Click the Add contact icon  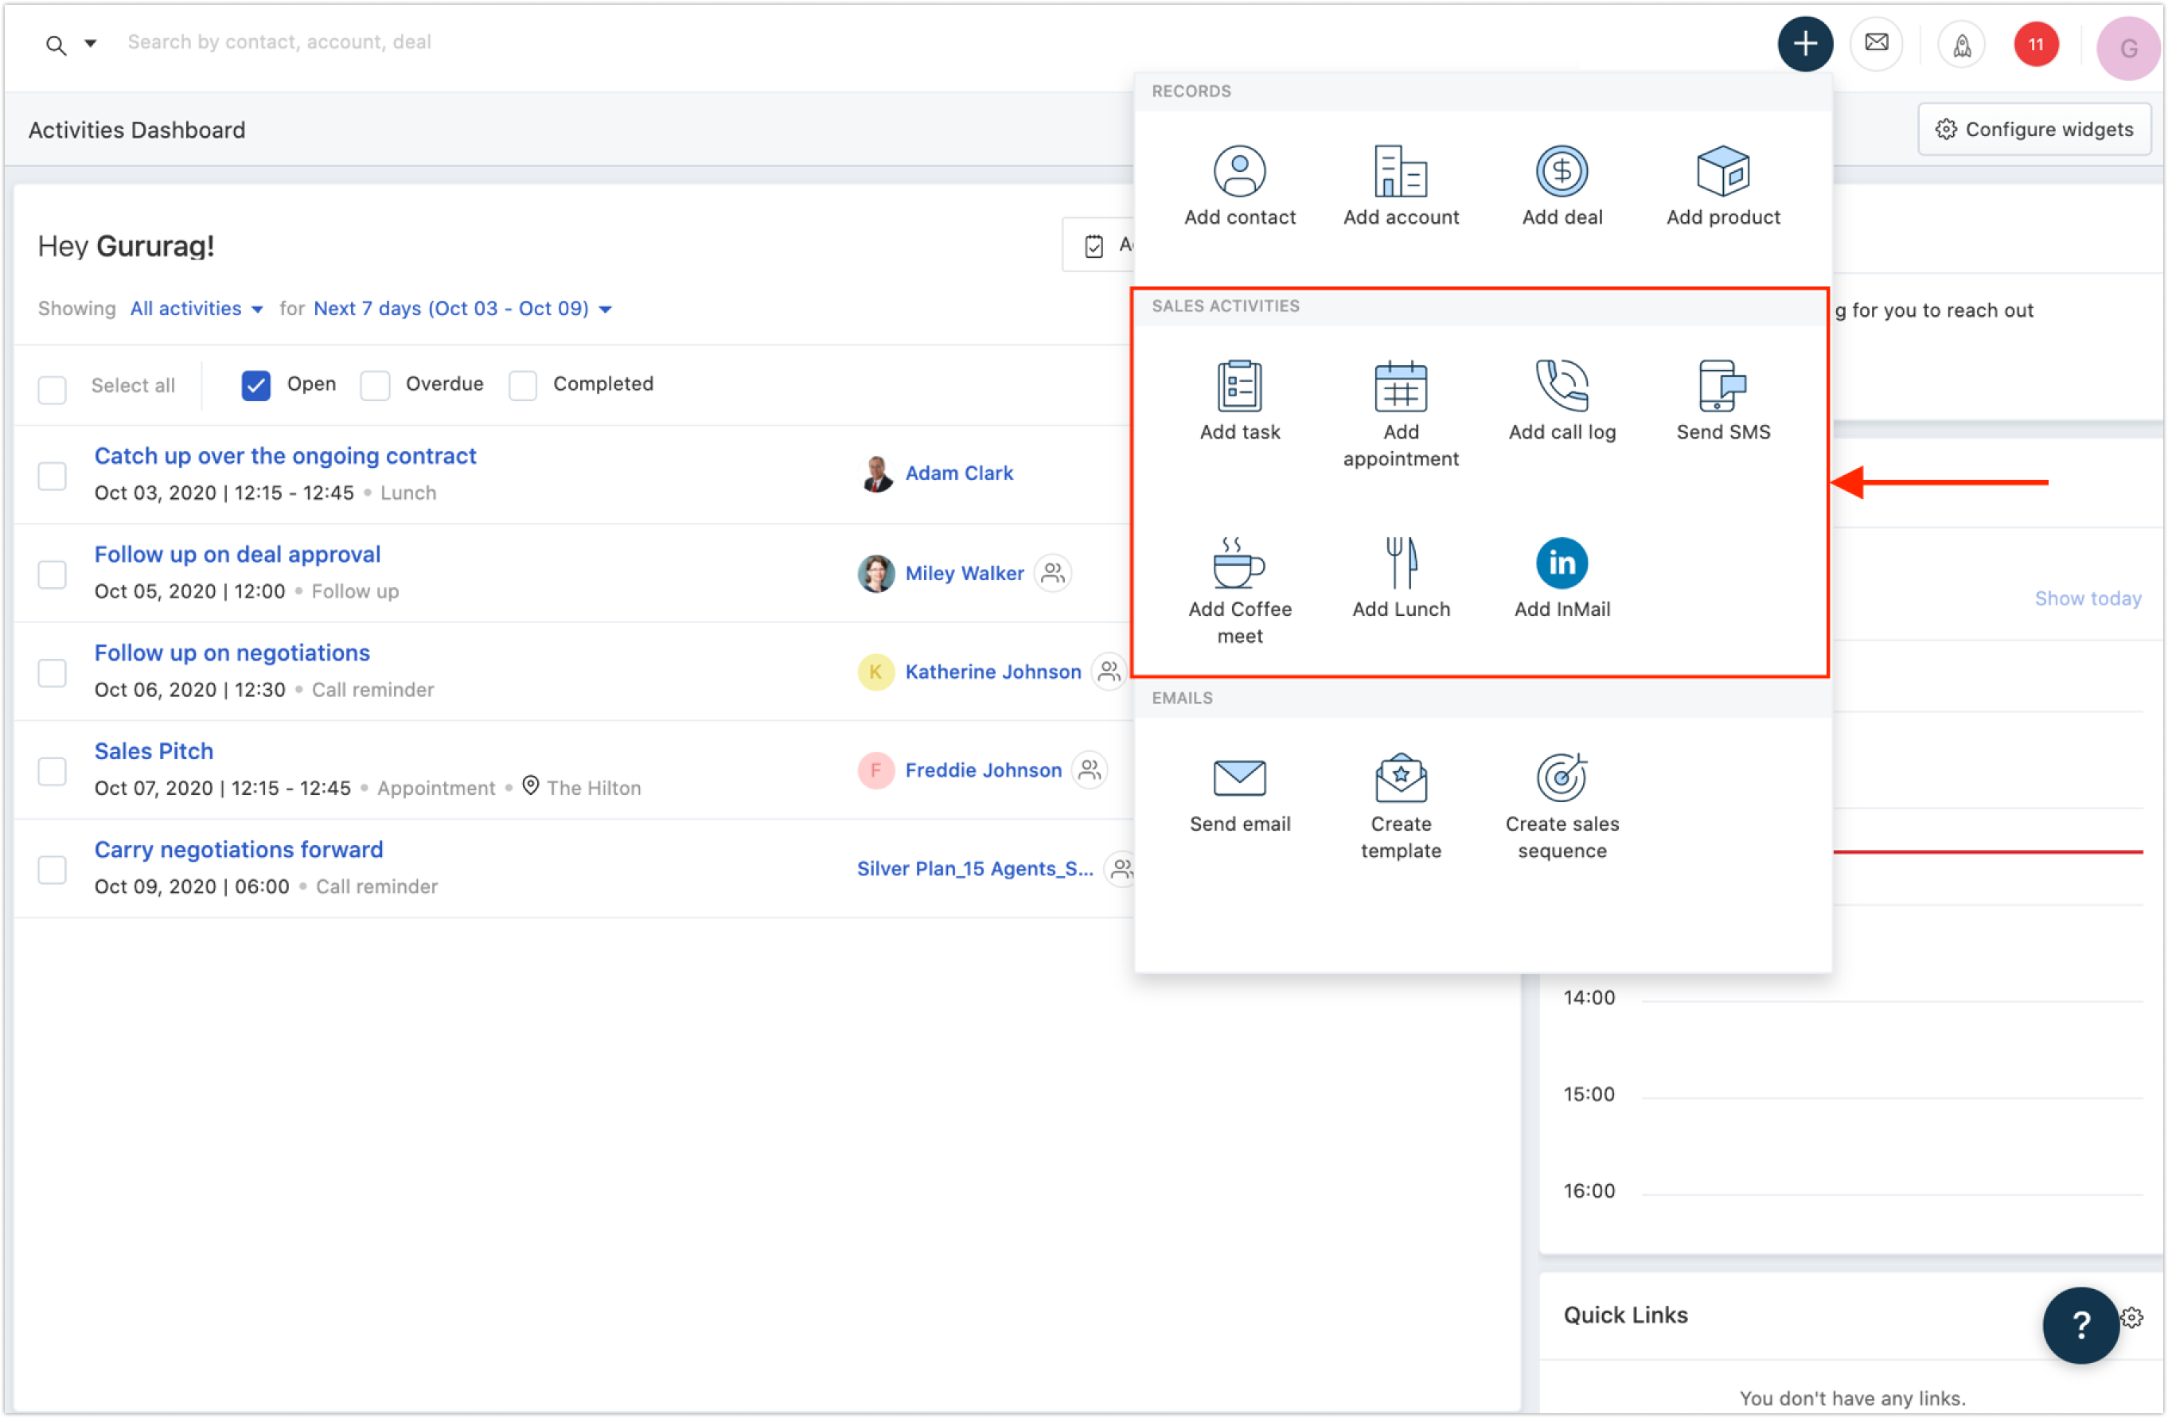point(1239,171)
